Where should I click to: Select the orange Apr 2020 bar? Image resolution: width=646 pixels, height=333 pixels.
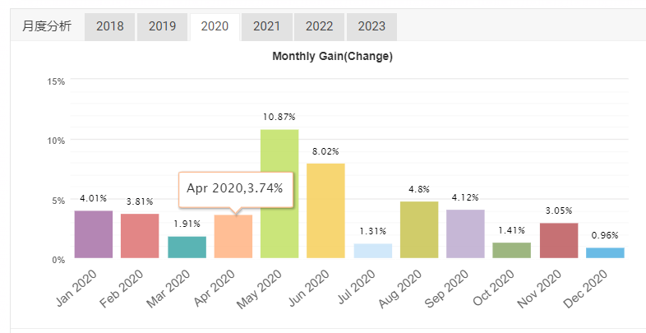point(233,237)
